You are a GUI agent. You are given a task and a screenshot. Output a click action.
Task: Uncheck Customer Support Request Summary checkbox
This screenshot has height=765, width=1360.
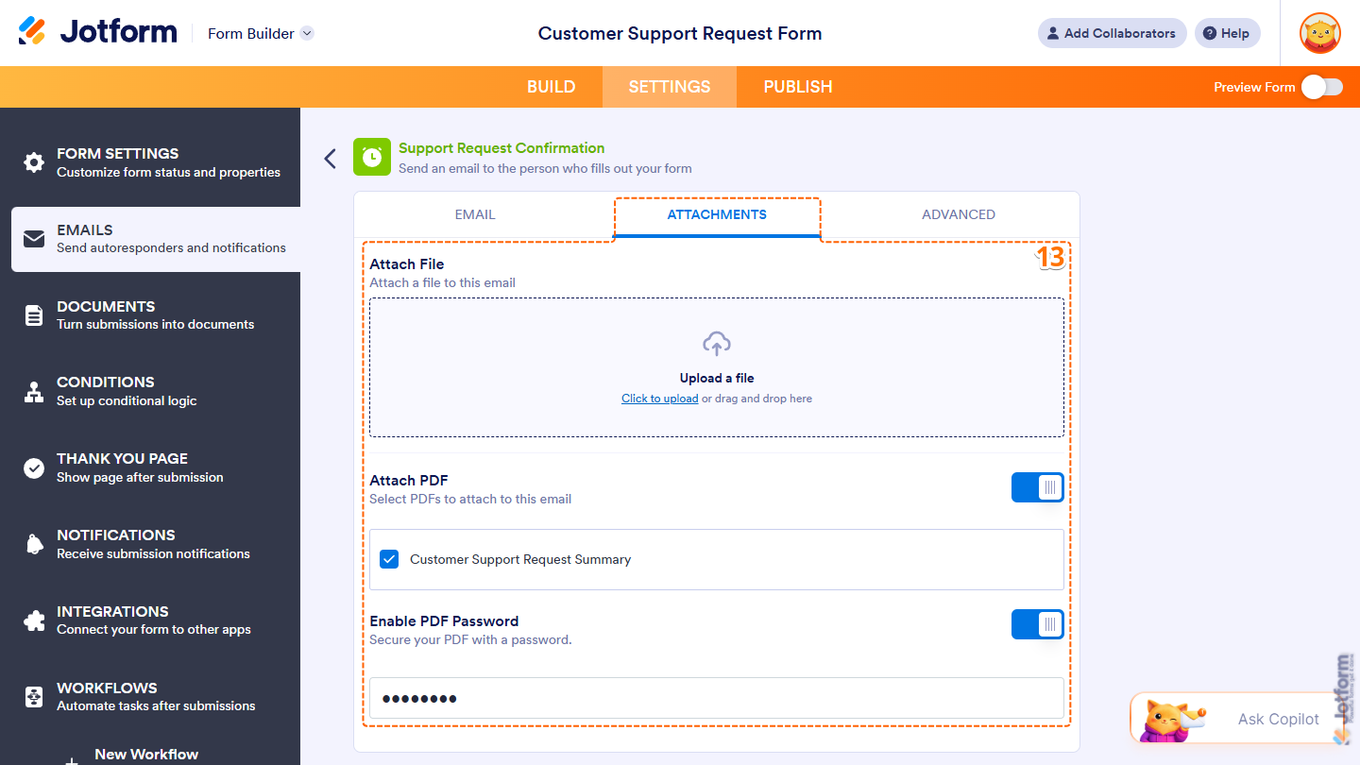point(389,559)
